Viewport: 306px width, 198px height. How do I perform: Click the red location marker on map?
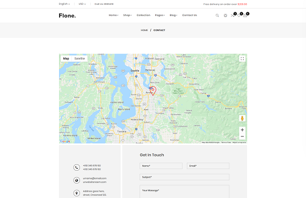[153, 91]
